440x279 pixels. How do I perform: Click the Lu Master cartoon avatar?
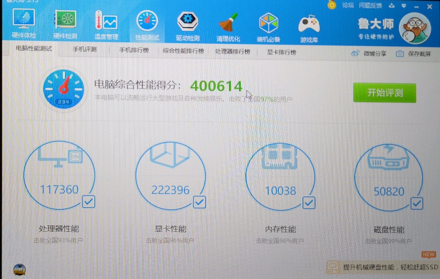pyautogui.click(x=415, y=28)
